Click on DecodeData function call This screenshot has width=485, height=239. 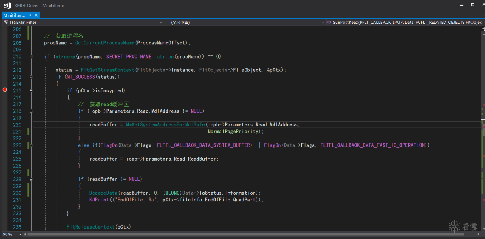[103, 193]
